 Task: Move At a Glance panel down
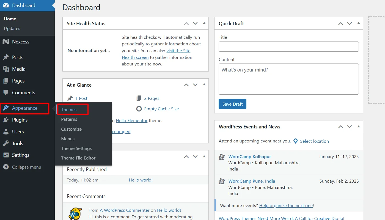[195, 85]
